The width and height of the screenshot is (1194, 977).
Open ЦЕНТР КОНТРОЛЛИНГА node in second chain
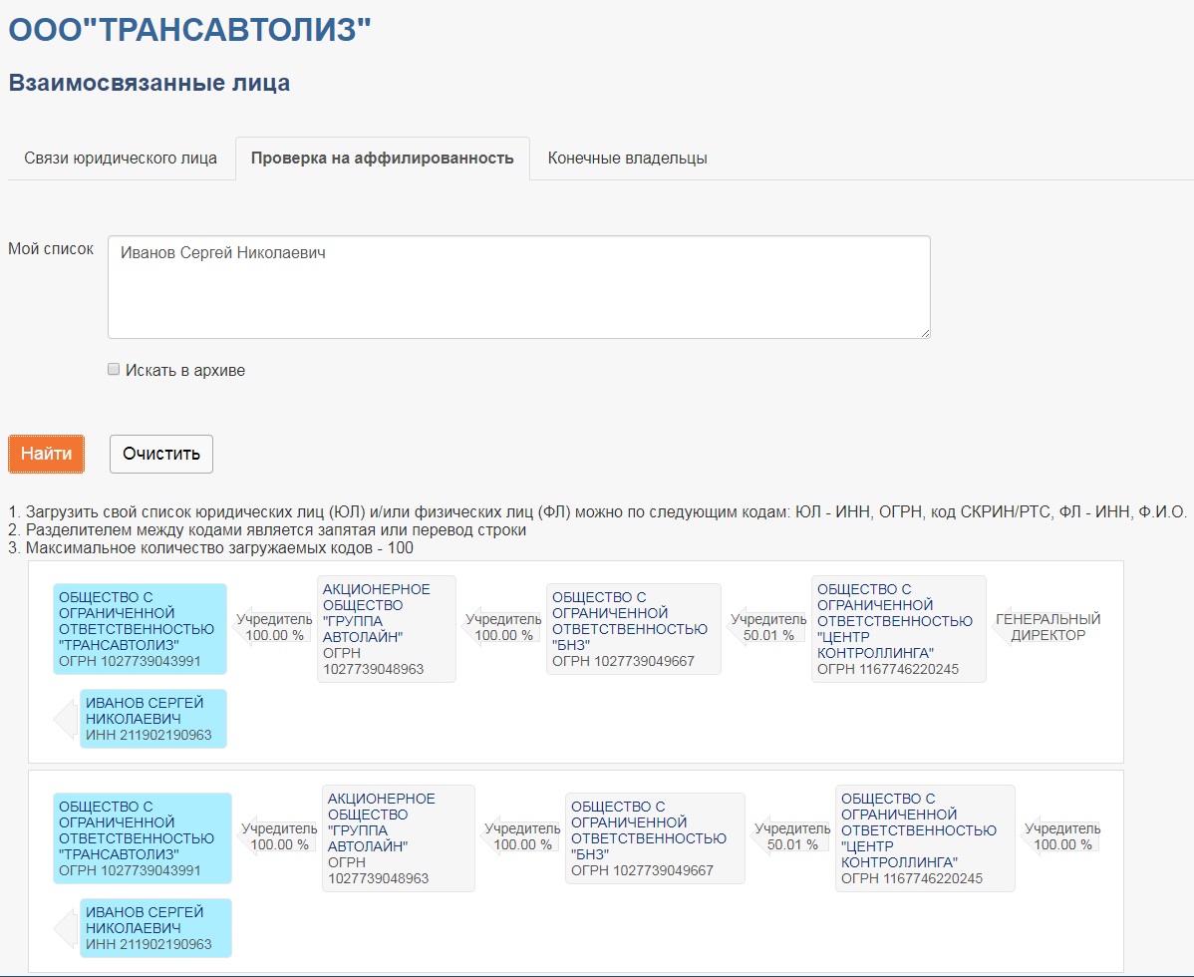click(925, 838)
